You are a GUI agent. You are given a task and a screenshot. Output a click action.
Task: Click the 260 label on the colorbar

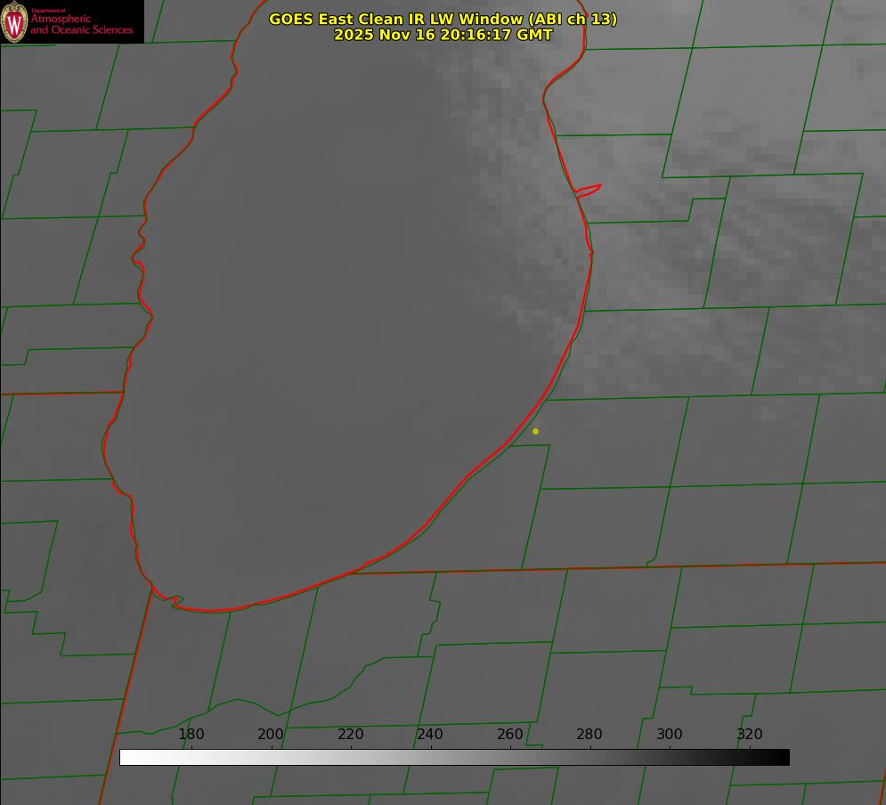510,735
